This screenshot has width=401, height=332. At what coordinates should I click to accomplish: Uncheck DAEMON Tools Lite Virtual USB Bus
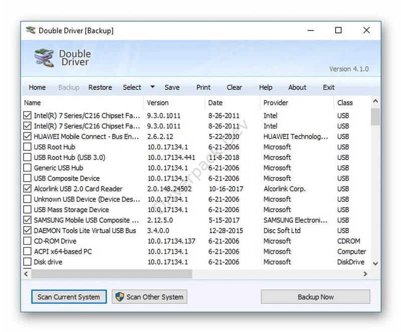click(28, 231)
